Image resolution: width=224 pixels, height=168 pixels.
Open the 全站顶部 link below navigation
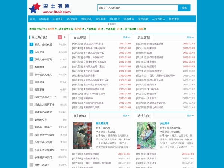(112, 24)
